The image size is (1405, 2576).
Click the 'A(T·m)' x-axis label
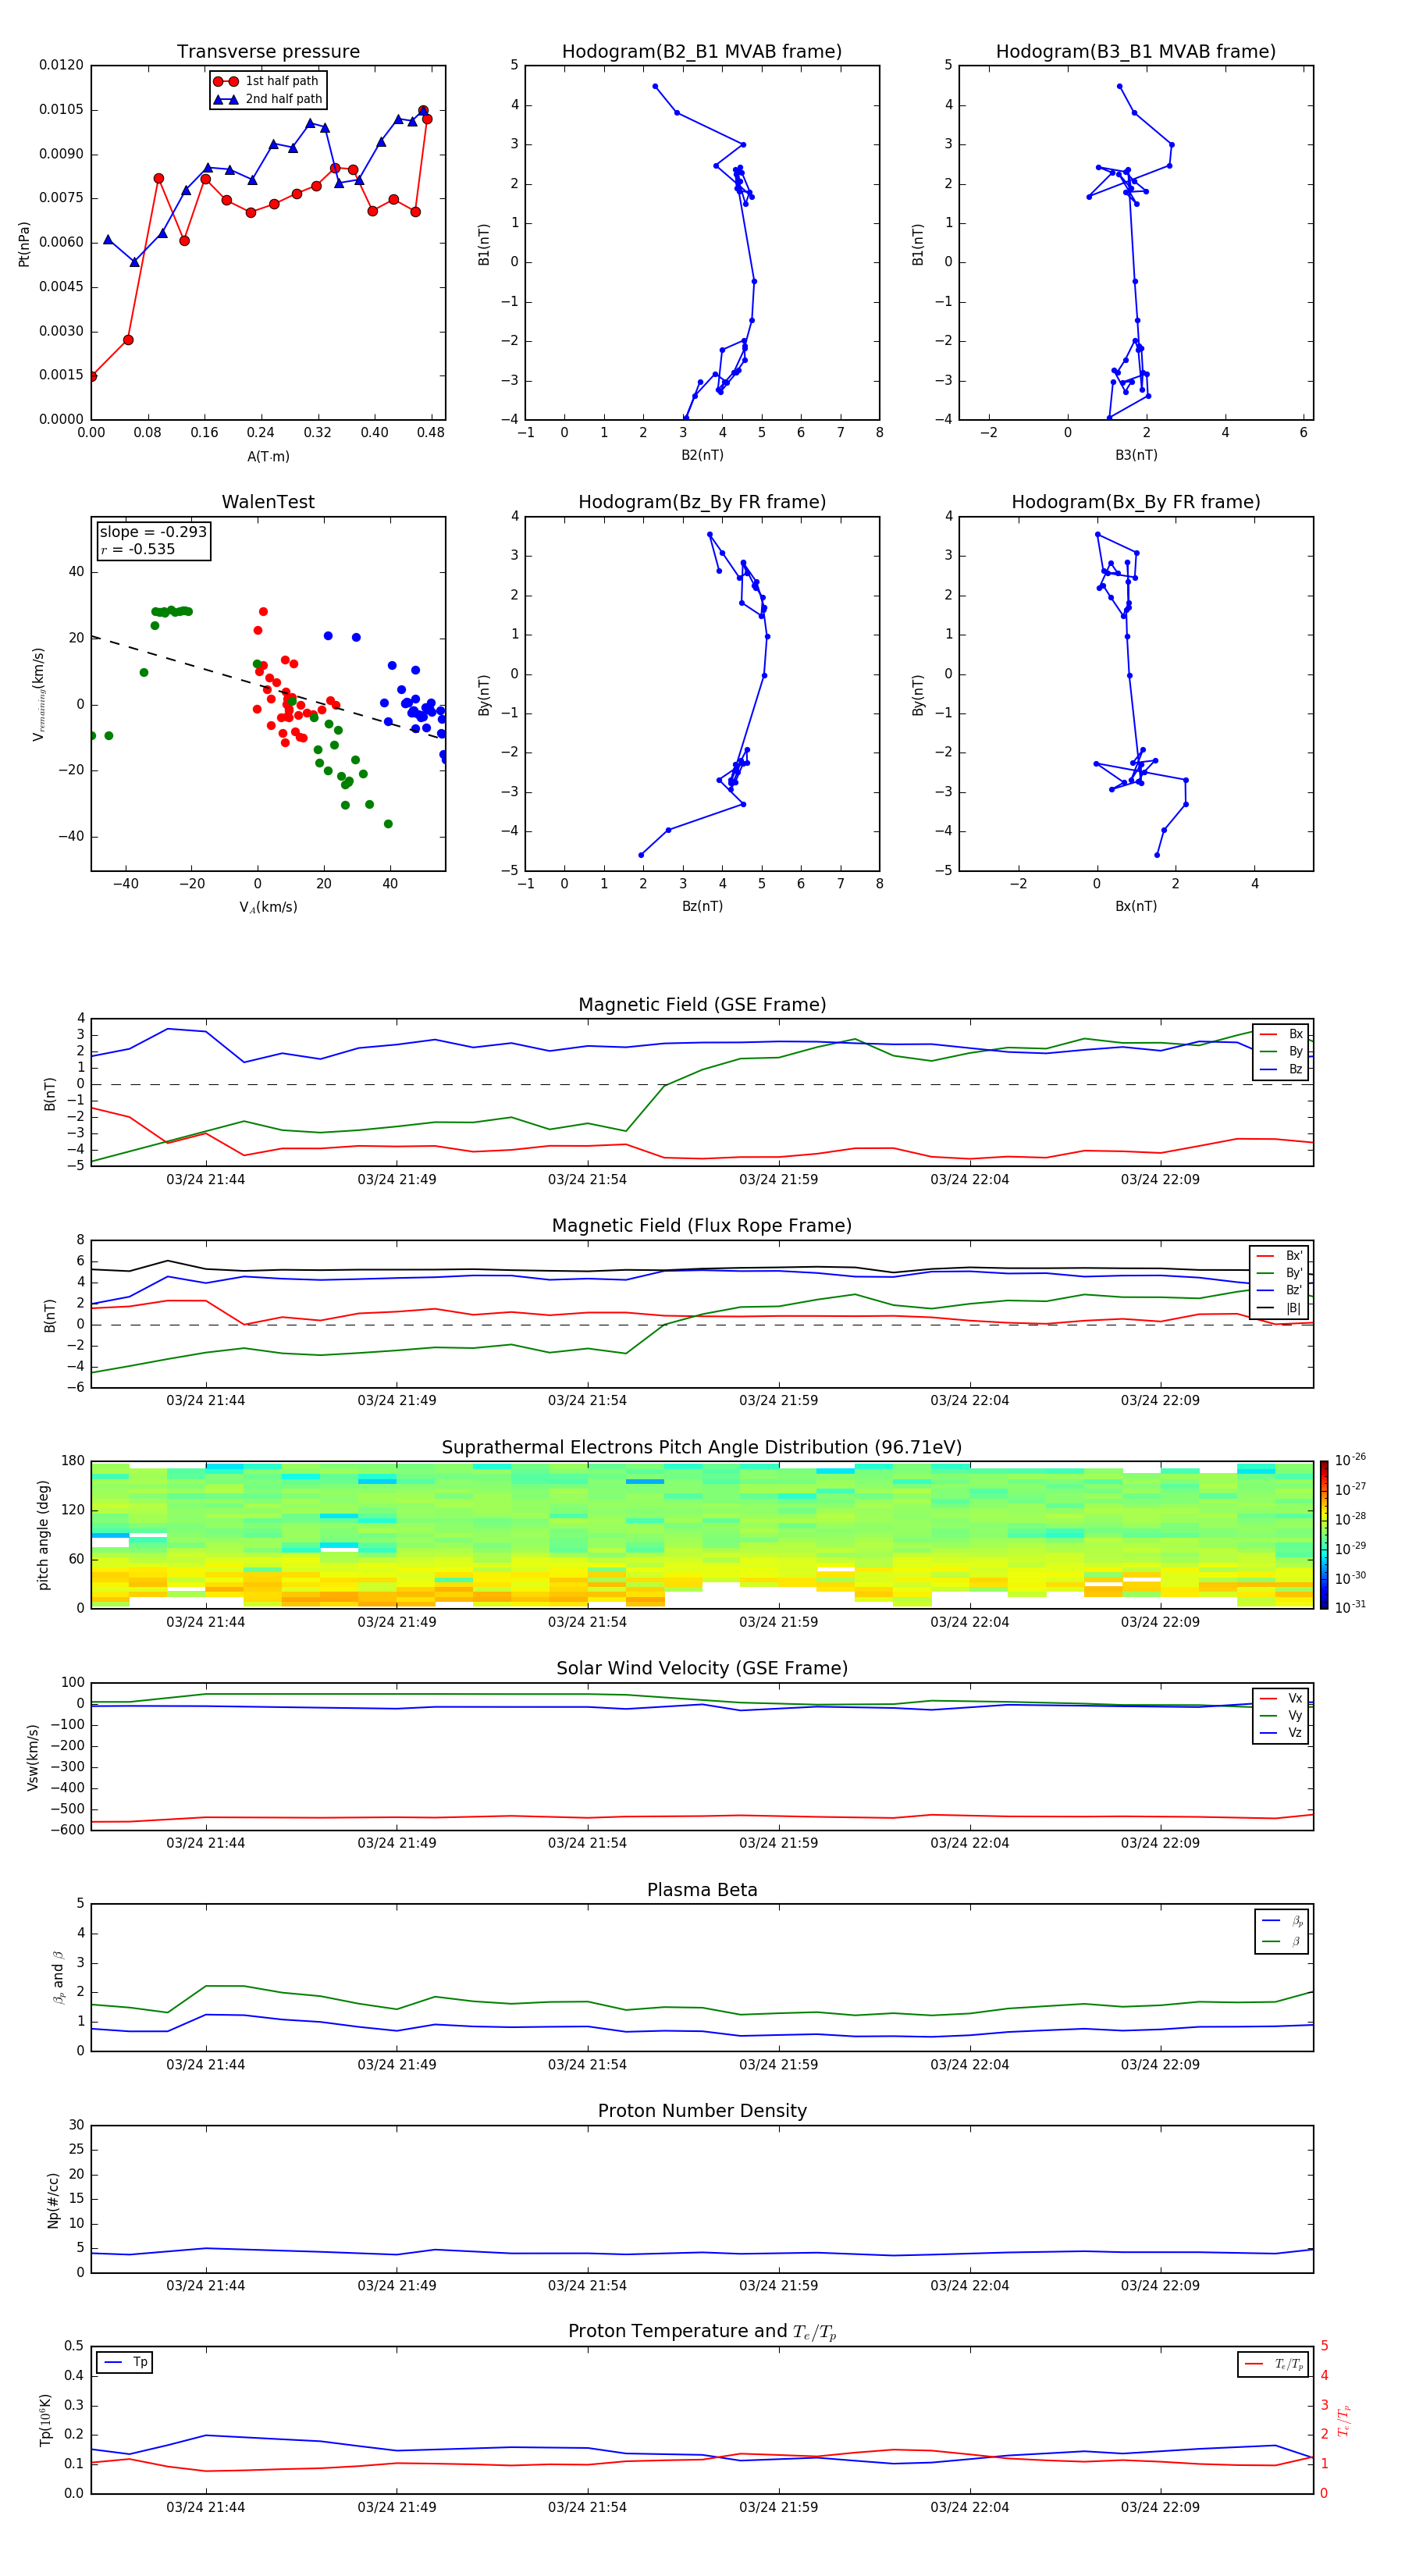tap(268, 457)
